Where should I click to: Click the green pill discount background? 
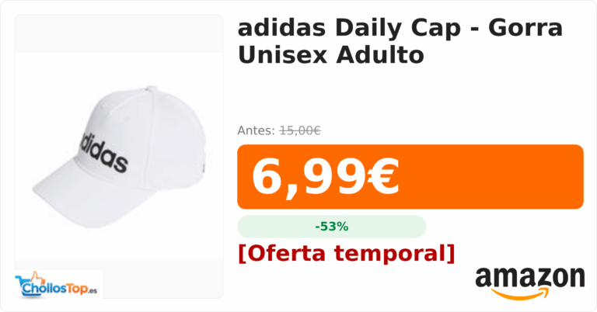tap(332, 227)
